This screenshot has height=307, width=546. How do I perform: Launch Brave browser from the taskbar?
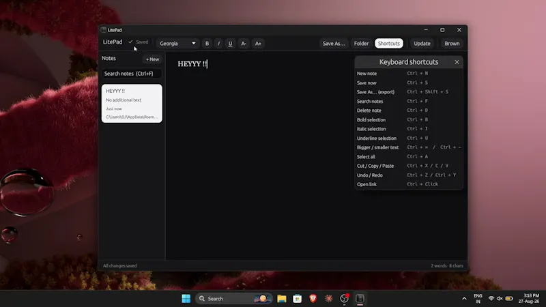click(313, 299)
